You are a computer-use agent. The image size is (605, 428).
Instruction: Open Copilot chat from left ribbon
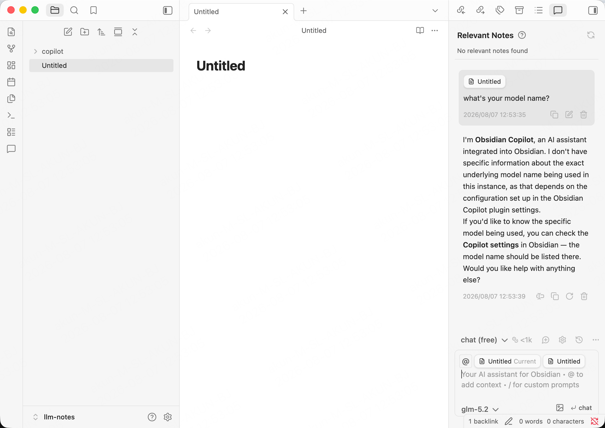(x=11, y=149)
